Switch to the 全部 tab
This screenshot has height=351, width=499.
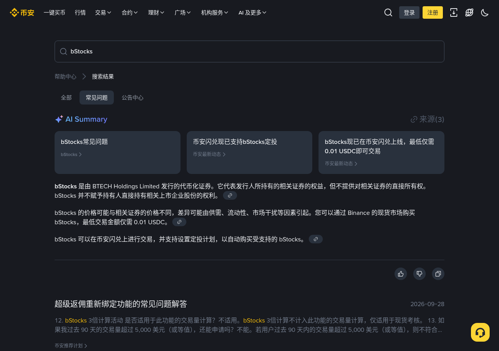tap(66, 97)
